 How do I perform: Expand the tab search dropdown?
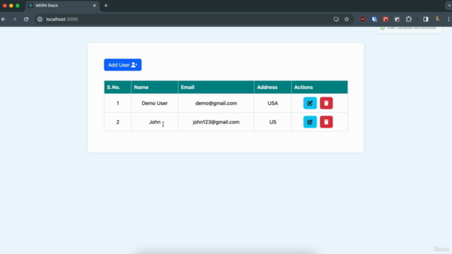(x=448, y=6)
